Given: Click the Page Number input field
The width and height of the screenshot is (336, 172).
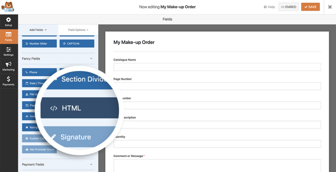Looking at the screenshot, I should click(217, 86).
